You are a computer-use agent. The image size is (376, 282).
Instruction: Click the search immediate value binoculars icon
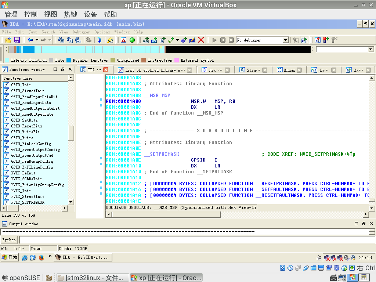[x=61, y=40]
